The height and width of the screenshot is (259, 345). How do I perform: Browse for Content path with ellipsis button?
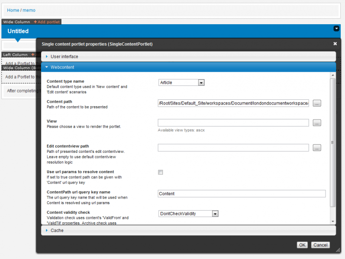[x=317, y=103]
